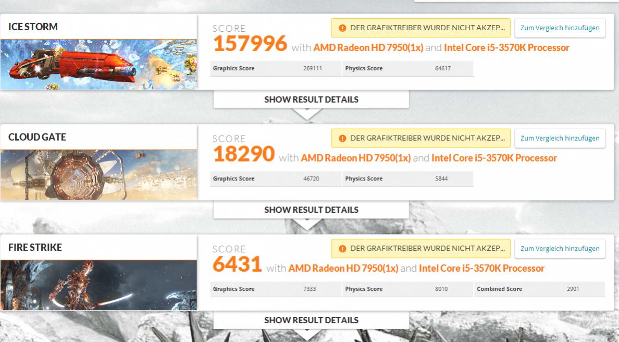Click Cloud Gate Physics Score value 5844
Screen dimensions: 619x342
click(x=441, y=178)
